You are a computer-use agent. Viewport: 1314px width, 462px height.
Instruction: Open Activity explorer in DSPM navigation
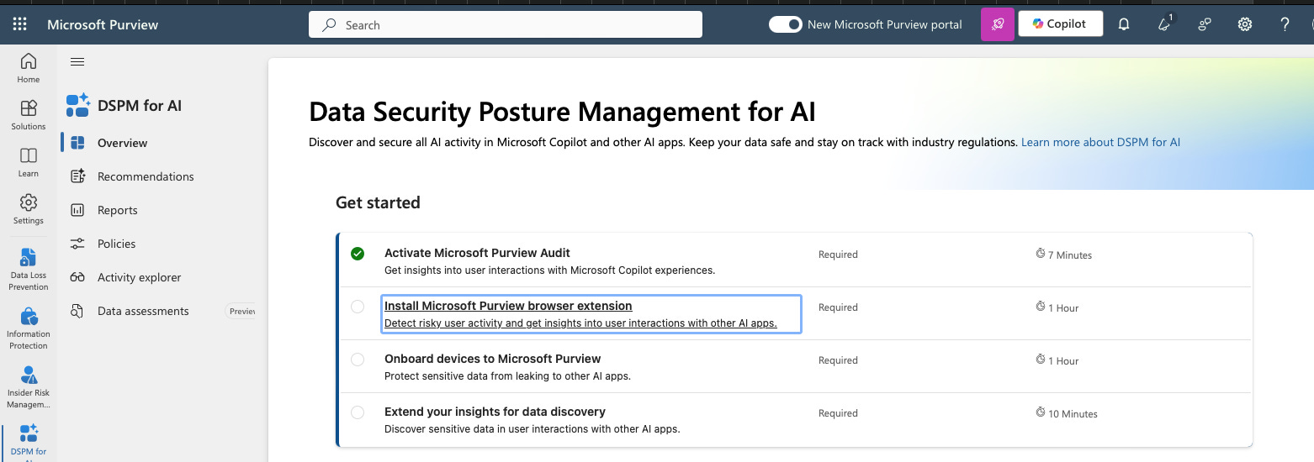point(139,277)
